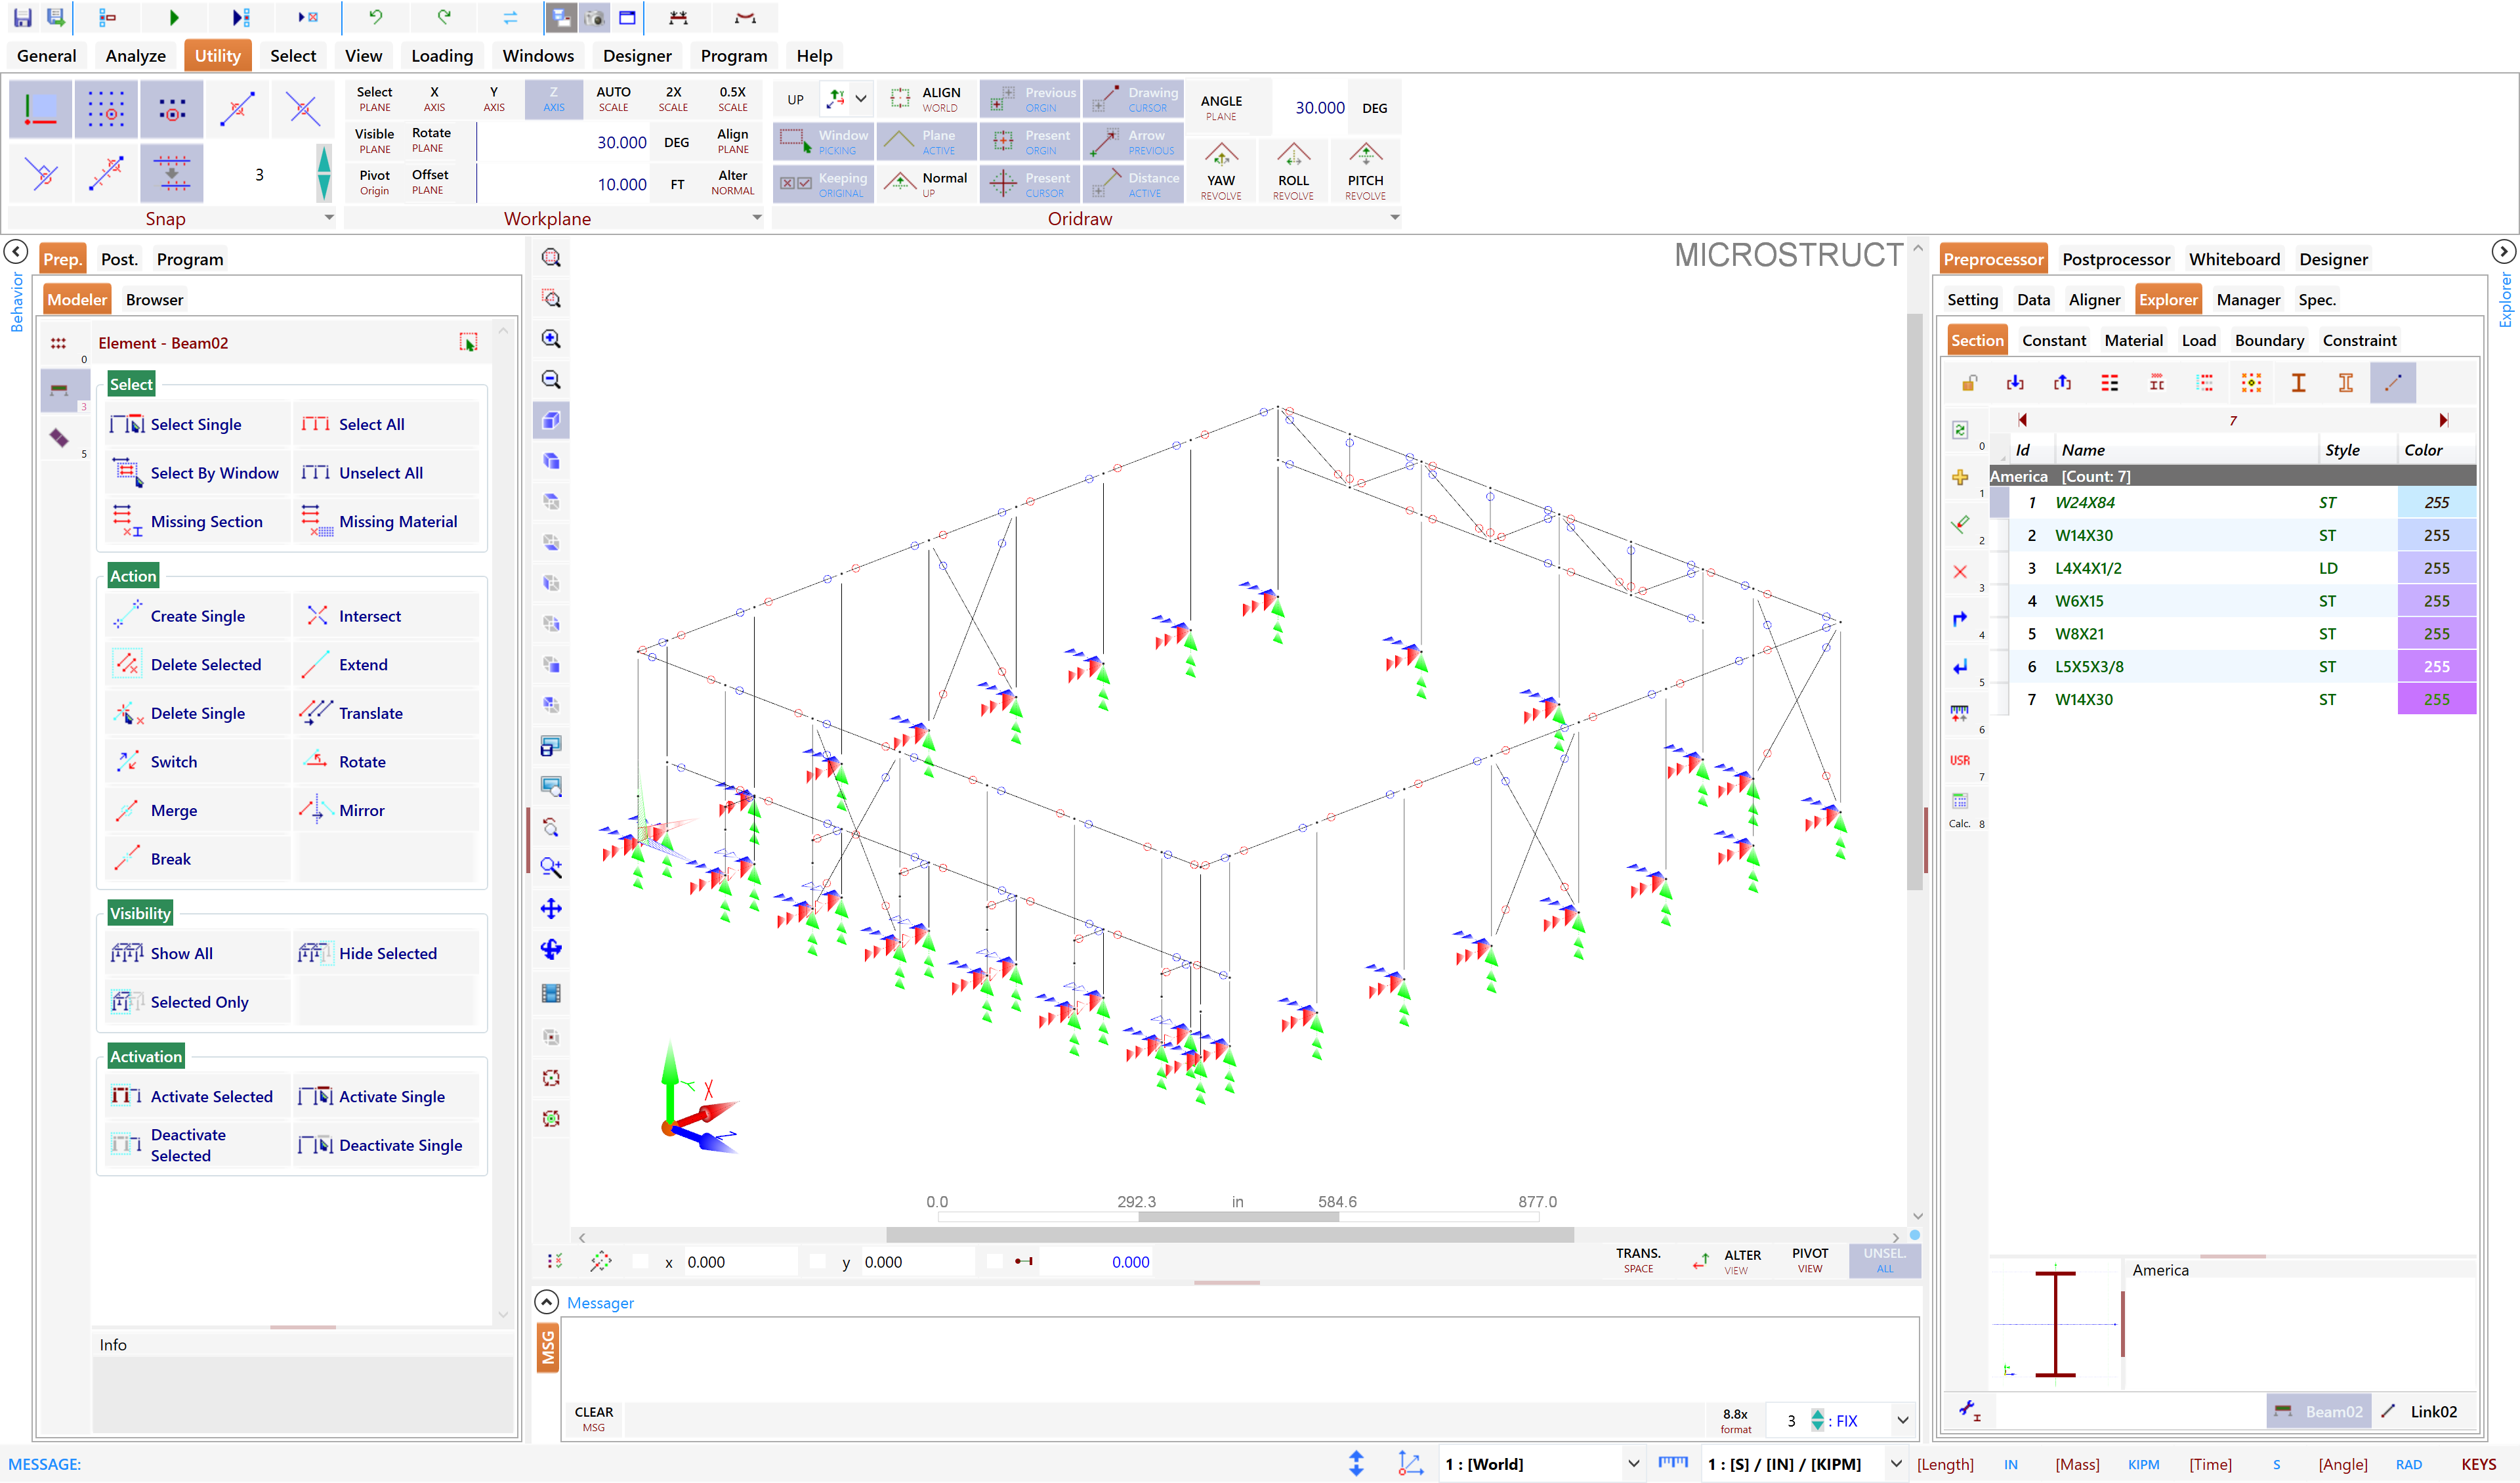Click the save icon in top toolbar

(22, 17)
